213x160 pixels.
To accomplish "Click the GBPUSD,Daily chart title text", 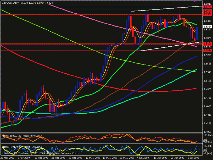I will [10, 3].
